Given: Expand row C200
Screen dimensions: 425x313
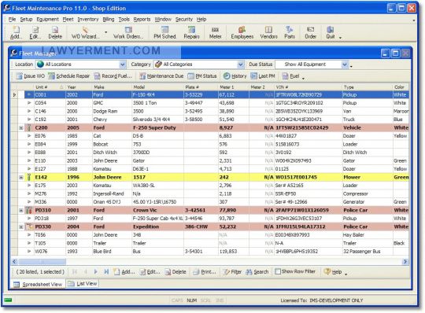Looking at the screenshot, I should [x=21, y=127].
